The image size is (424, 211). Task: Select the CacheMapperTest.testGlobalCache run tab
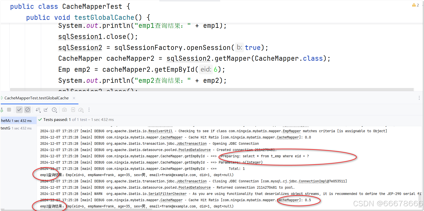click(x=37, y=98)
